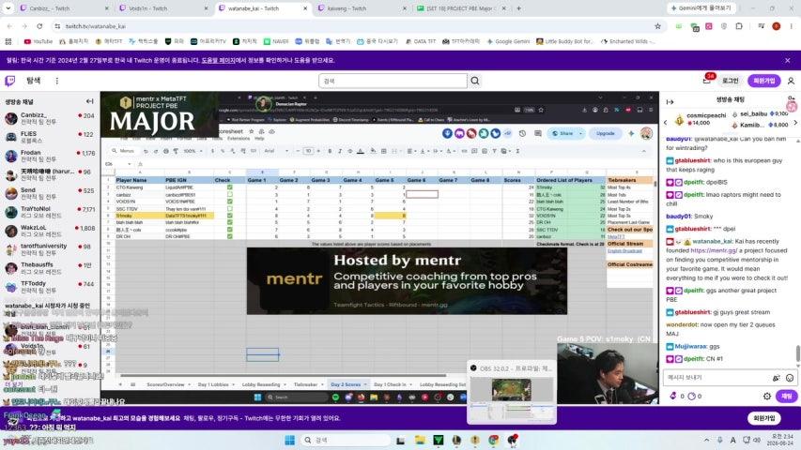Select the Scores/Overview sheet tab
Screen dimensions: 801x450
(165, 384)
